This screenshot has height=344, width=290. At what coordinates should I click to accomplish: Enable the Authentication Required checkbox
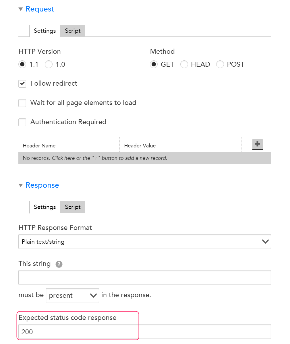[x=22, y=122]
